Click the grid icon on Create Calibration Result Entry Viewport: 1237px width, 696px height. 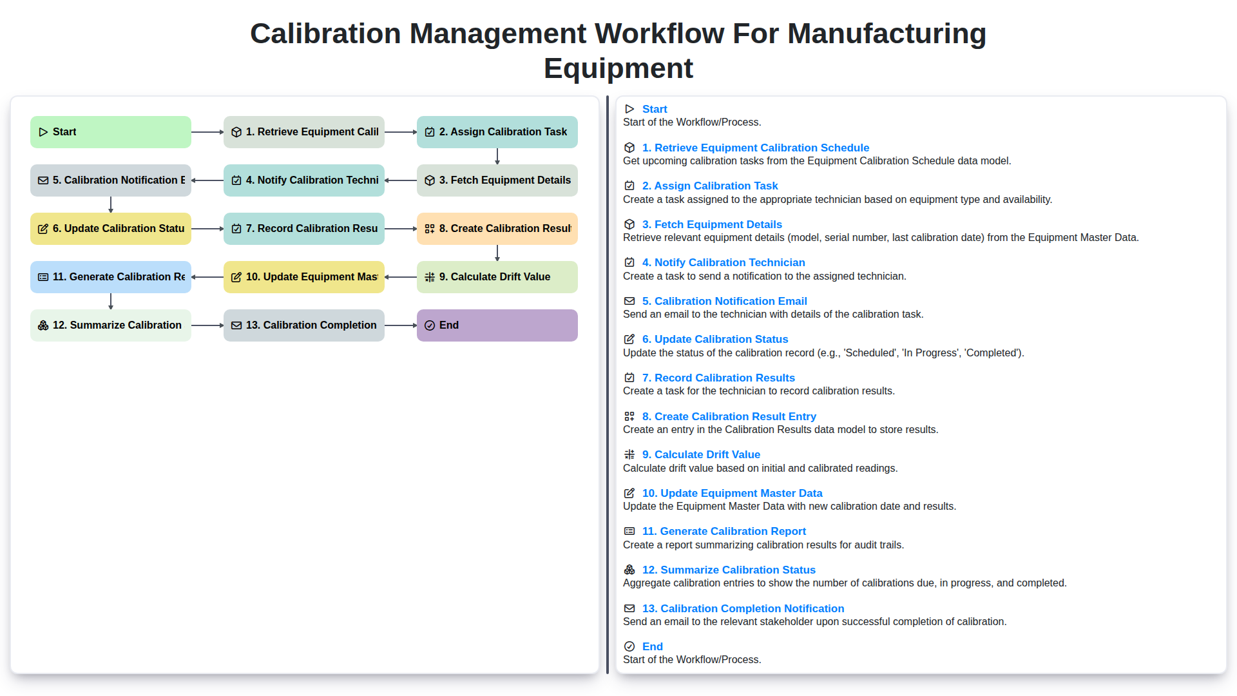point(430,228)
